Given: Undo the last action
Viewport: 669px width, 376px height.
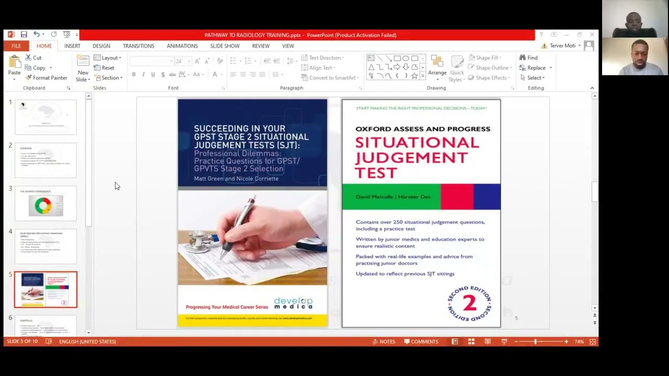Looking at the screenshot, I should click(37, 34).
